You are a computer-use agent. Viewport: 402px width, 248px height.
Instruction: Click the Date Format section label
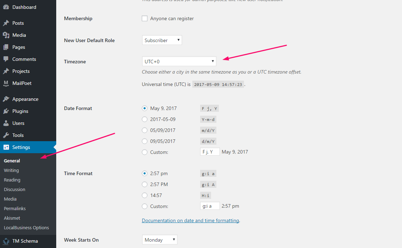click(x=78, y=108)
